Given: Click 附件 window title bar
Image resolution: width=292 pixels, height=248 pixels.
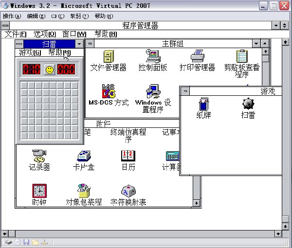Looking at the screenshot, I should [x=132, y=124].
